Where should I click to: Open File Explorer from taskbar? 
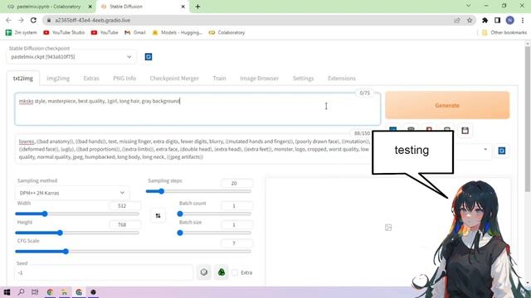coord(64,292)
